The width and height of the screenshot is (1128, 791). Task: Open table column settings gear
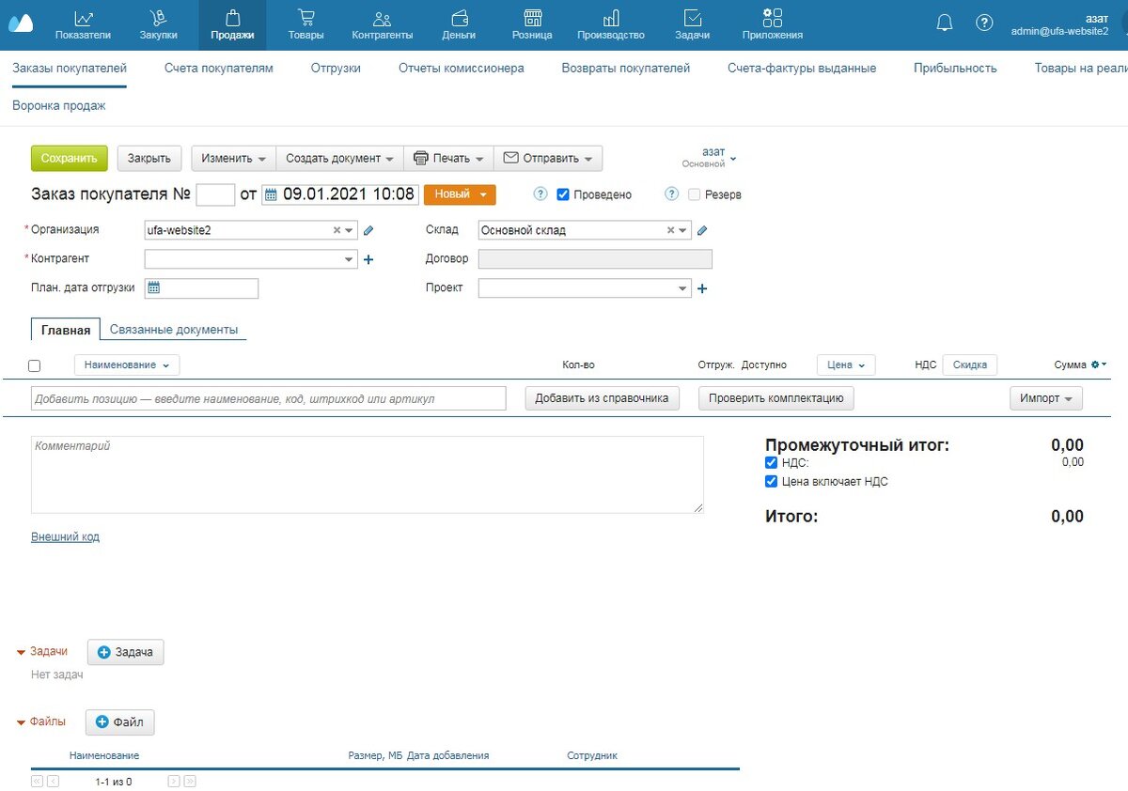[1098, 364]
